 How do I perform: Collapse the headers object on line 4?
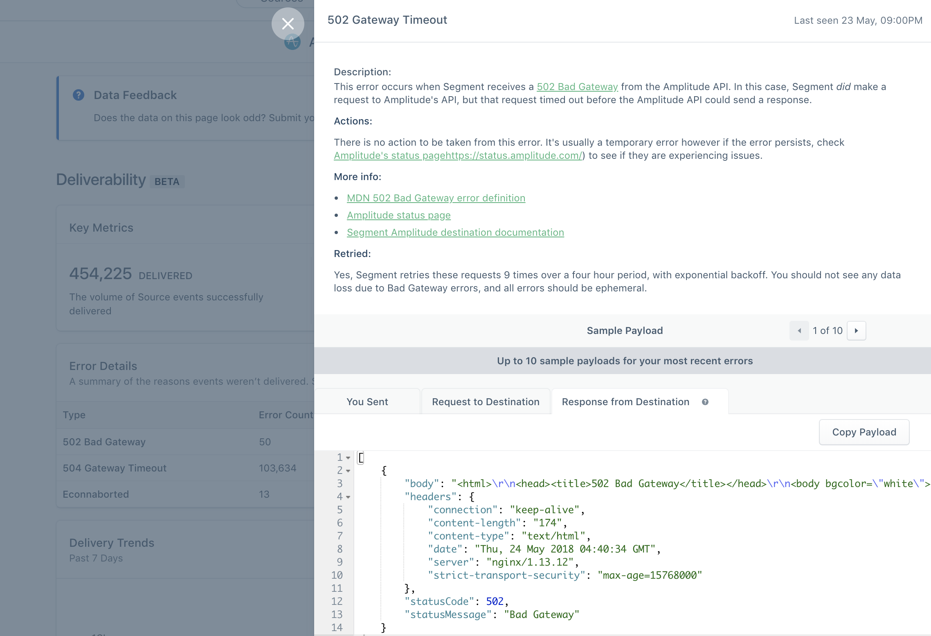coord(348,496)
